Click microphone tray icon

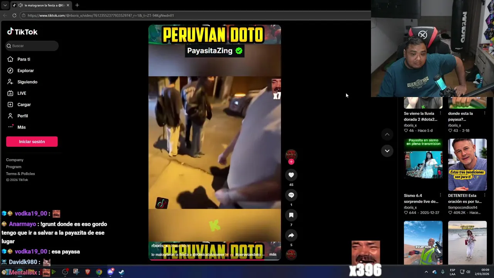[443, 272]
